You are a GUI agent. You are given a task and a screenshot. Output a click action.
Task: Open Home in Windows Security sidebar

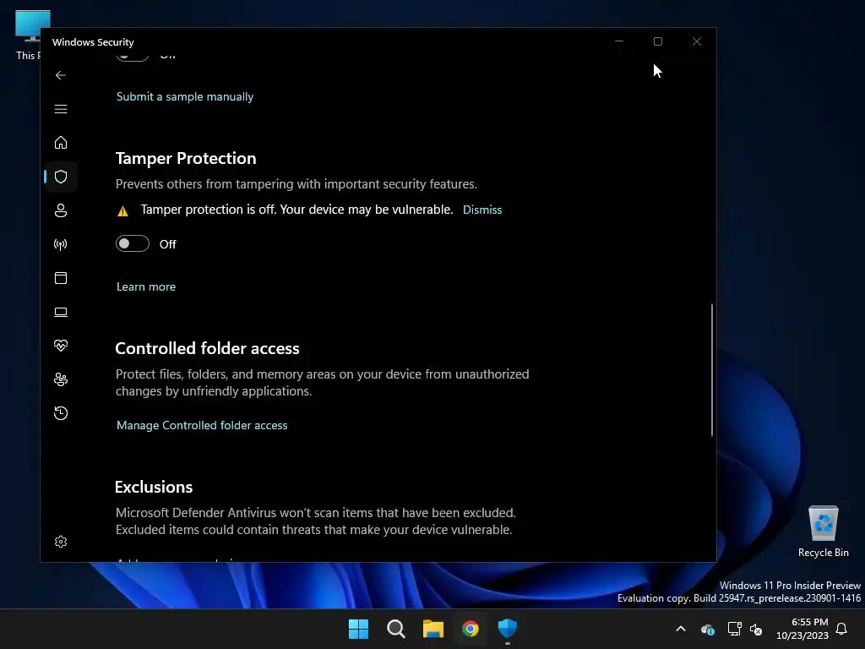(61, 143)
